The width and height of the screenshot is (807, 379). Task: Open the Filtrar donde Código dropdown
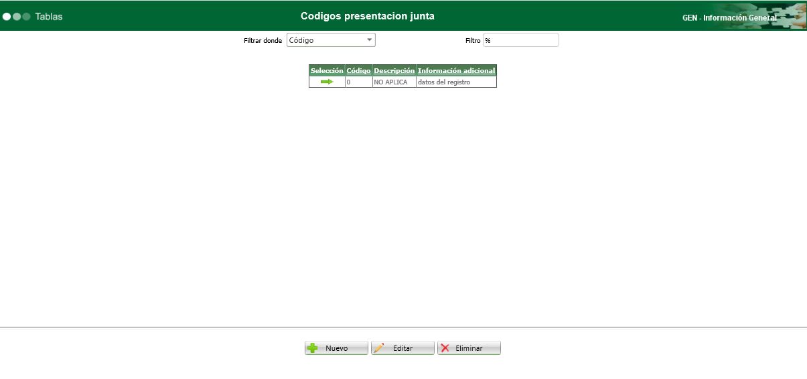[331, 40]
